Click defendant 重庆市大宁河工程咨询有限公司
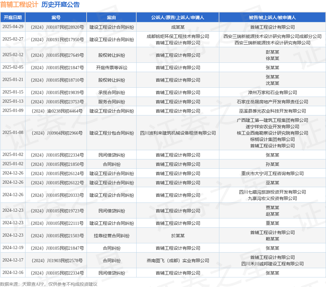326x287 pixels. (273, 173)
